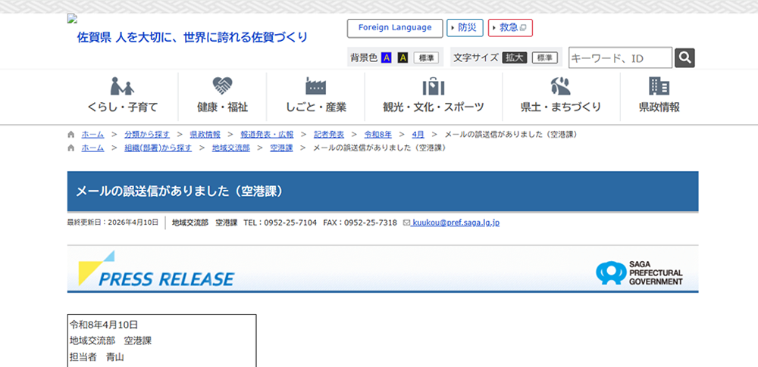This screenshot has width=758, height=367.
Task: Expand the 防災 link button
Action: (x=465, y=28)
